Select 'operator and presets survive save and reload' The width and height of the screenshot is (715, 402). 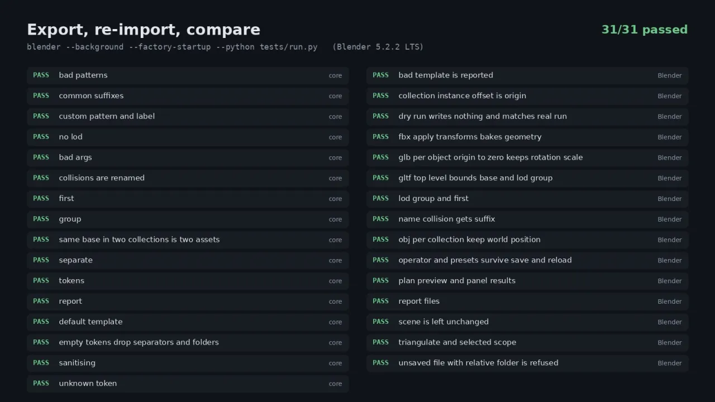point(527,260)
